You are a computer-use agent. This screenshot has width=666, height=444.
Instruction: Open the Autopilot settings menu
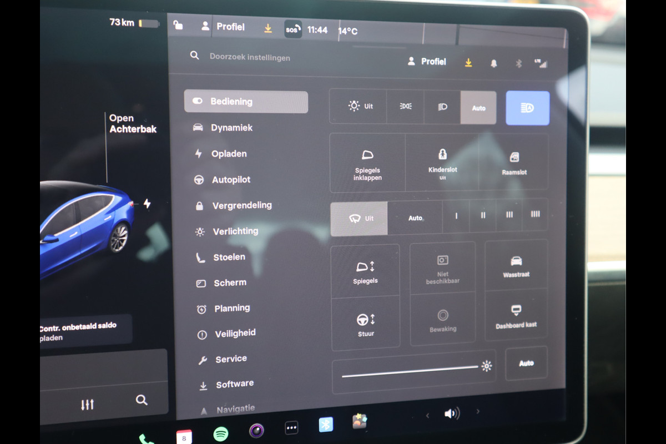tap(231, 180)
